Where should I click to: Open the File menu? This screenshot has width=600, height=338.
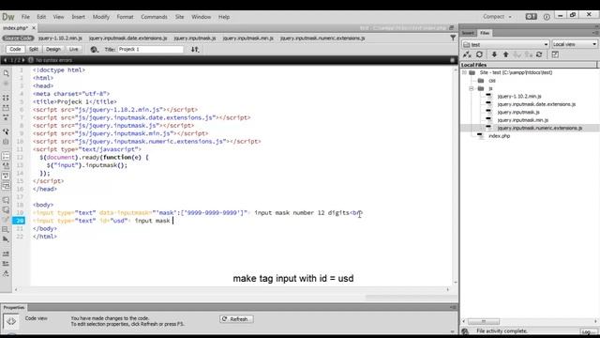(25, 17)
